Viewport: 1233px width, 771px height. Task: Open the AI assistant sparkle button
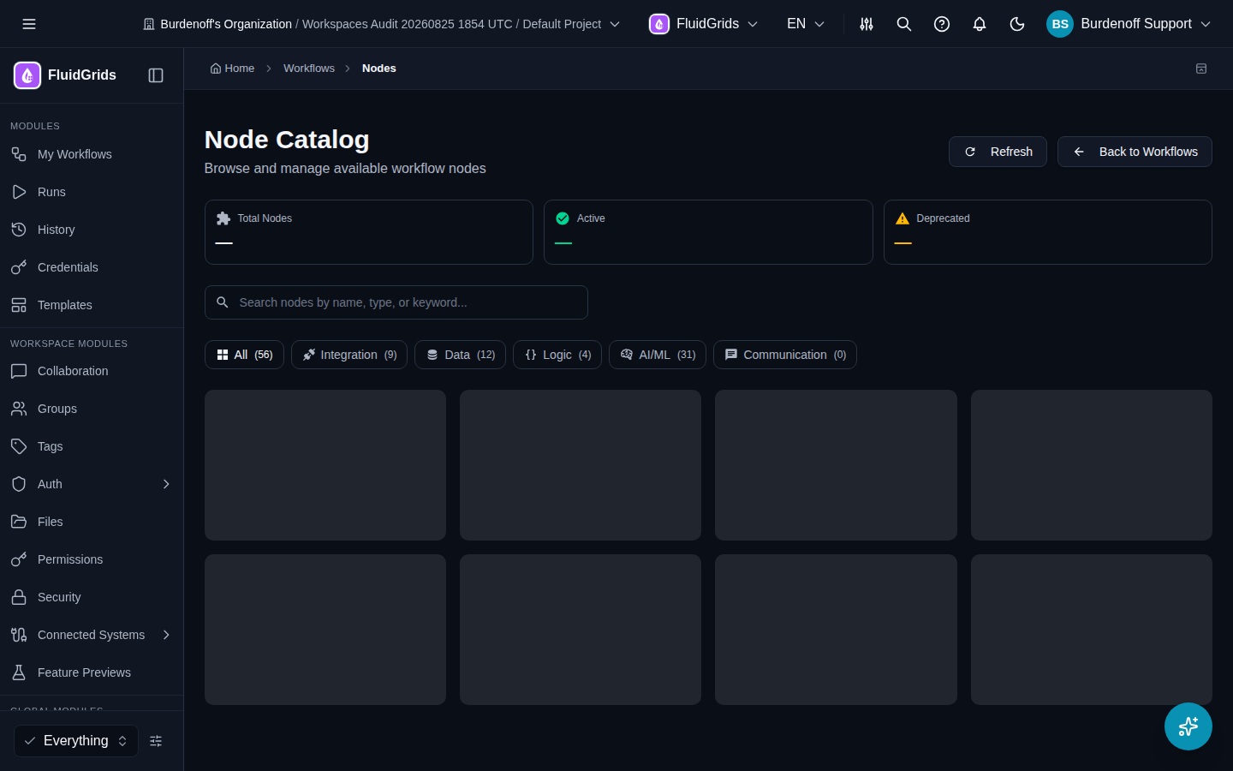point(1188,726)
